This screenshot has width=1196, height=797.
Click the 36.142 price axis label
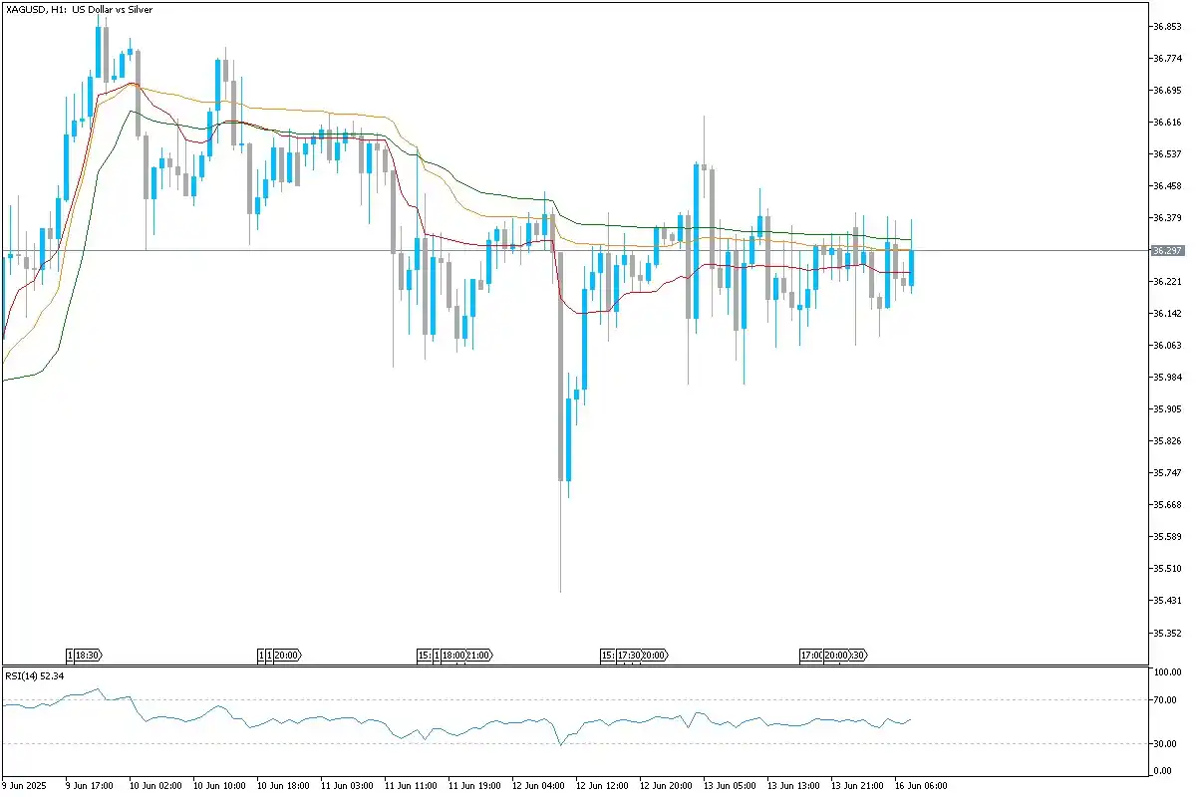pos(1166,314)
